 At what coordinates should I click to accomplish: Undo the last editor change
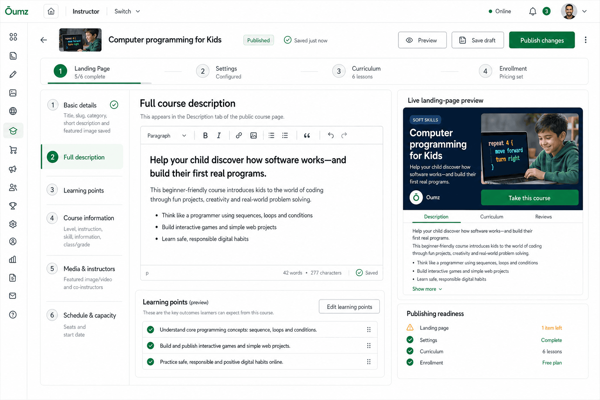click(331, 136)
